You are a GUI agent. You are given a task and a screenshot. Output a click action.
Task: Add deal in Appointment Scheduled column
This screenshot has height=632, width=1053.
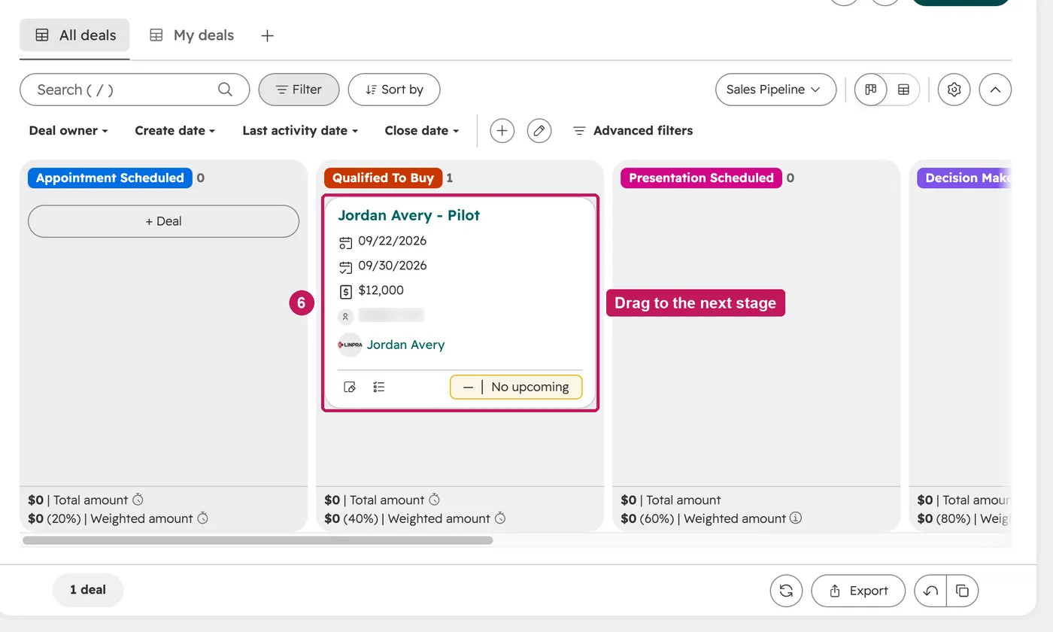[163, 221]
